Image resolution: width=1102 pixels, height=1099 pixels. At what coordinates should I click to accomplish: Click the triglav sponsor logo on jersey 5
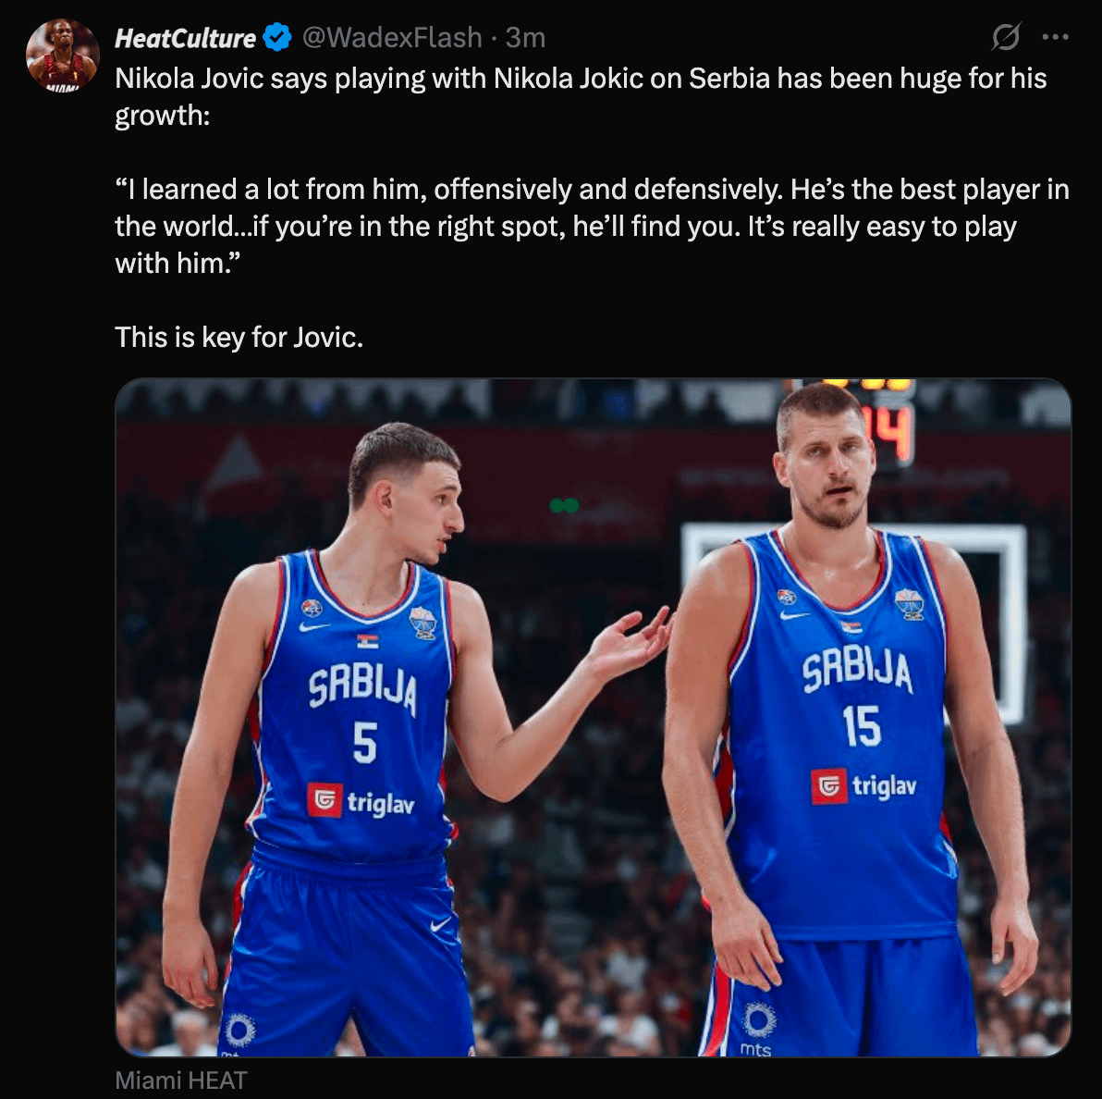[361, 801]
